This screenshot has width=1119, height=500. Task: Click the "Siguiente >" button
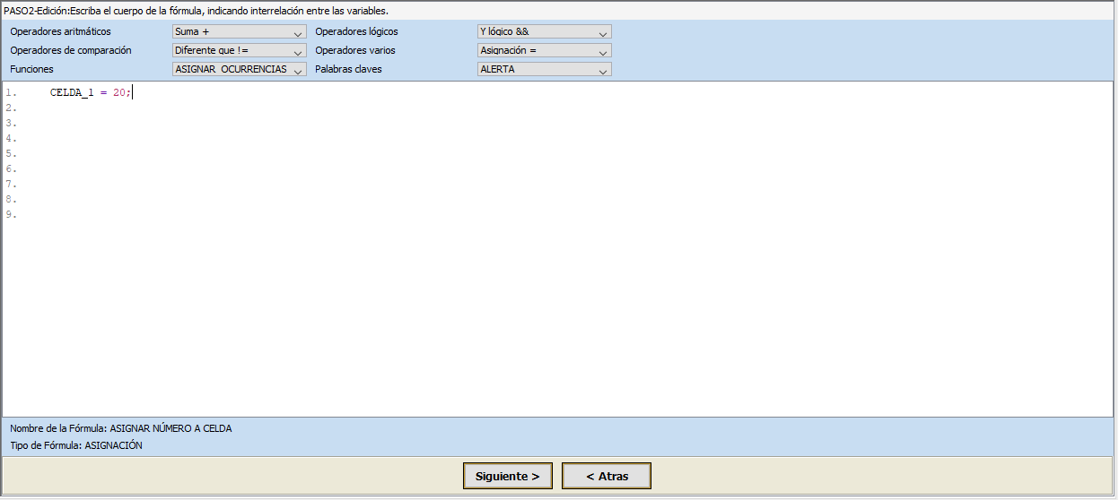508,477
